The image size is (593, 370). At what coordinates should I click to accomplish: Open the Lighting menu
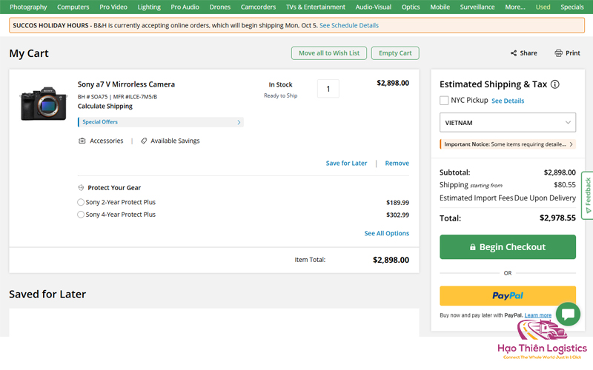[x=149, y=7]
